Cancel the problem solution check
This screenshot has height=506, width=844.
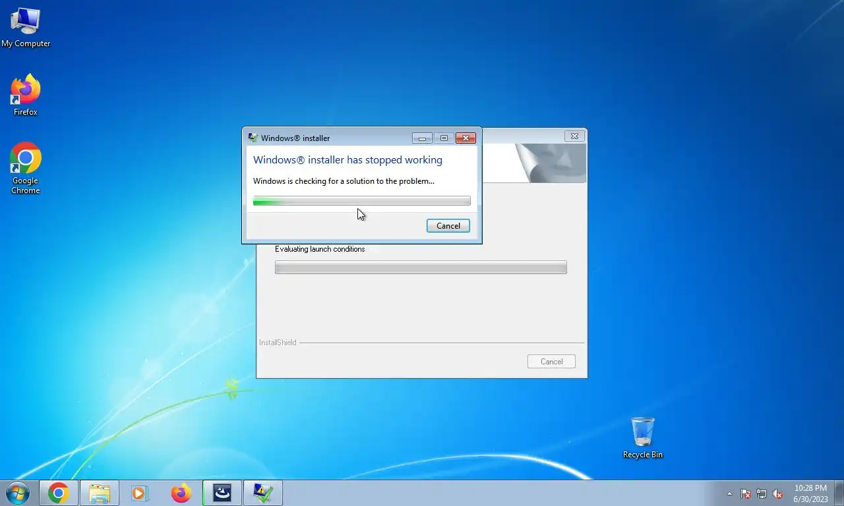pyautogui.click(x=448, y=226)
